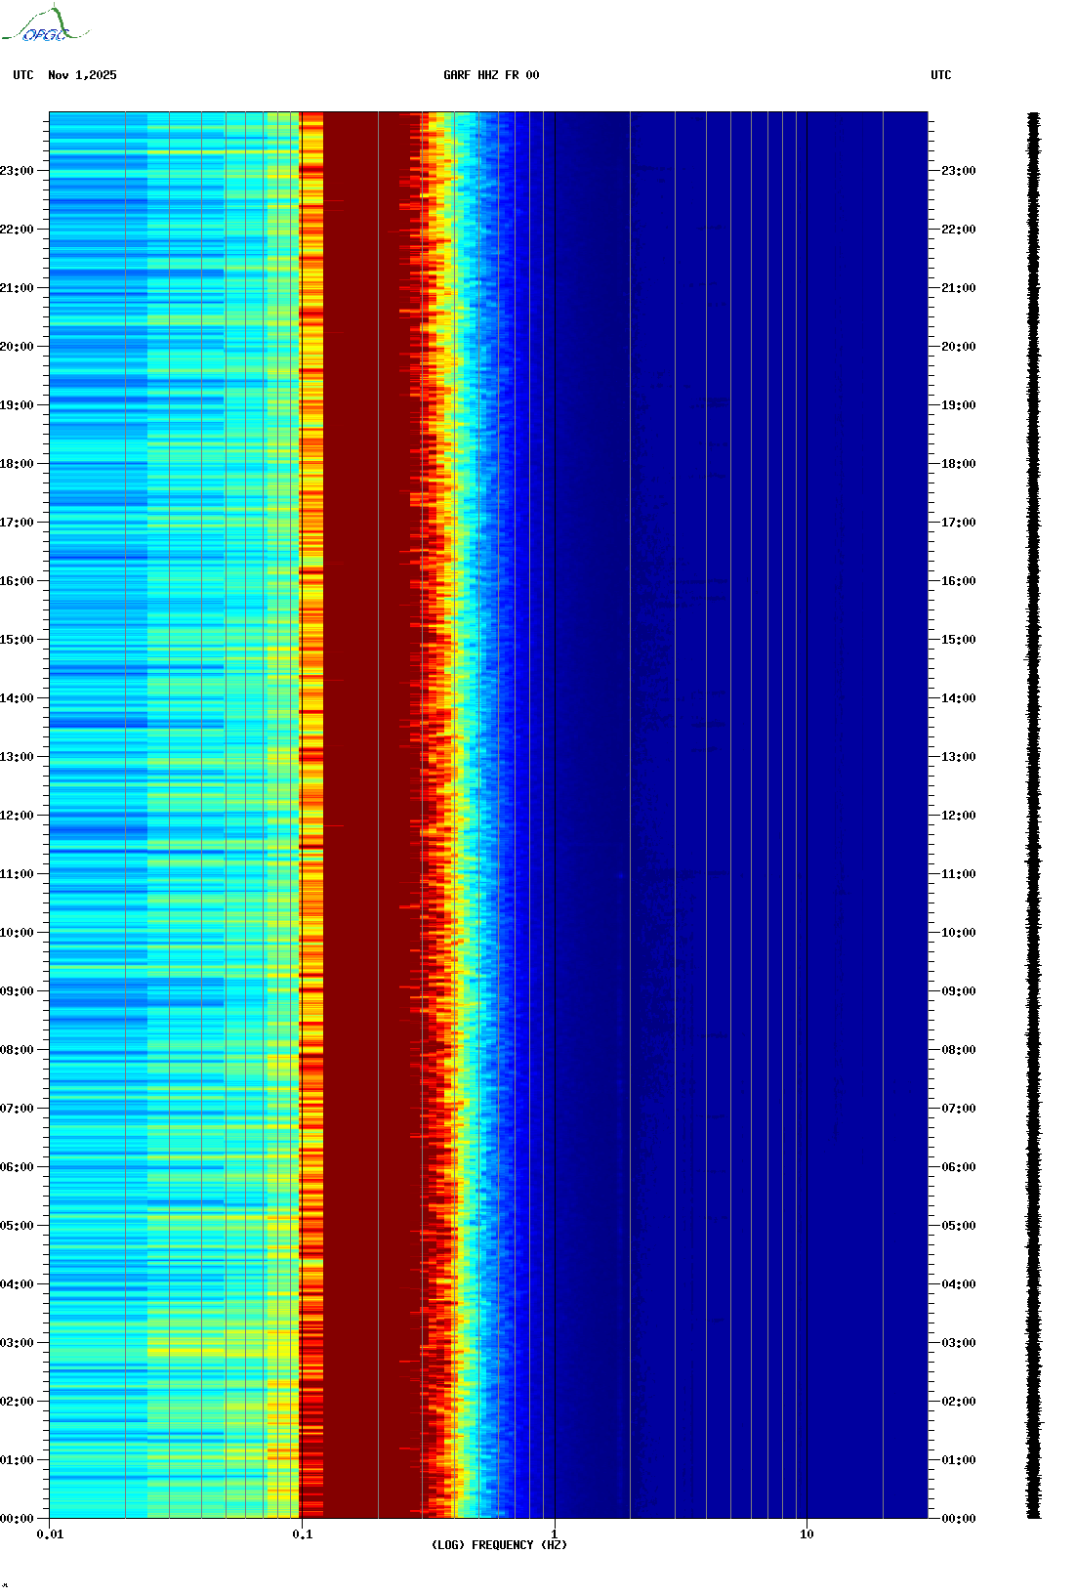The height and width of the screenshot is (1596, 1076).
Task: Click the right-axis 08:00 time label
Action: (959, 1050)
